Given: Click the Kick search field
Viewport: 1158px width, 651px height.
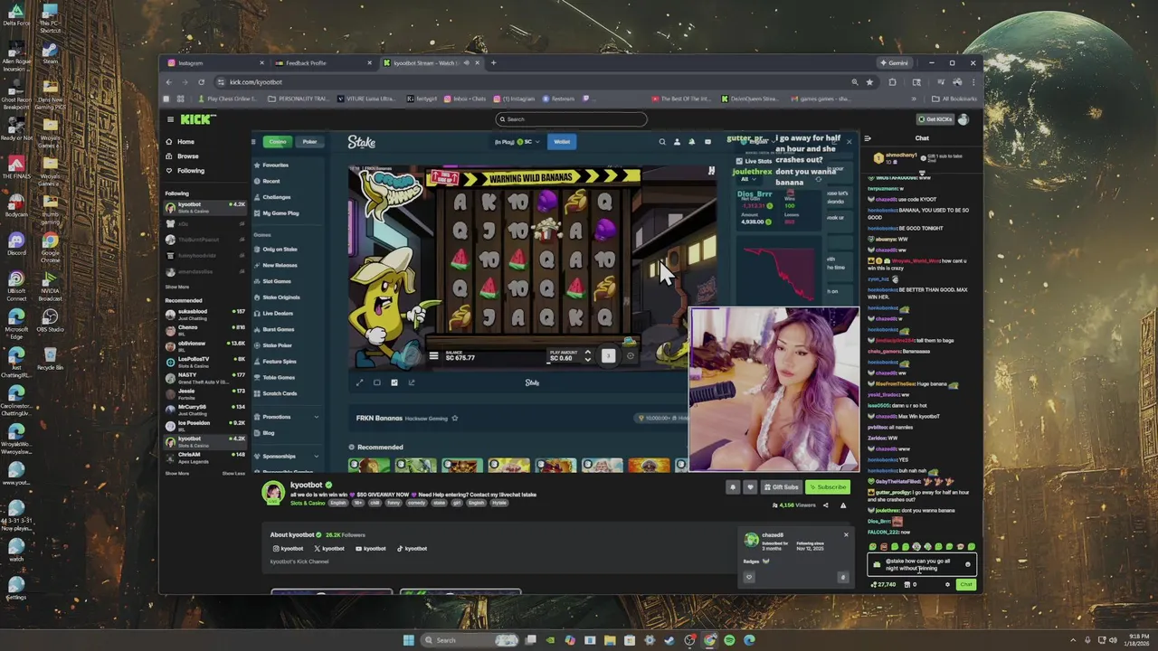Looking at the screenshot, I should click(x=571, y=119).
